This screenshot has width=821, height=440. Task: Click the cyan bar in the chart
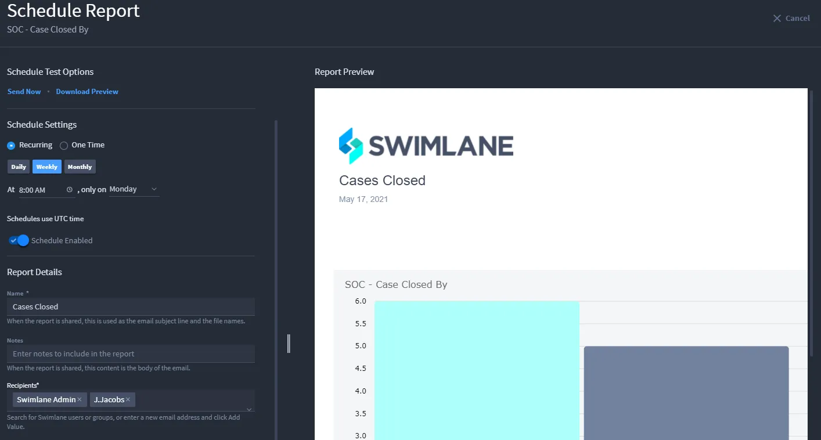pyautogui.click(x=477, y=370)
